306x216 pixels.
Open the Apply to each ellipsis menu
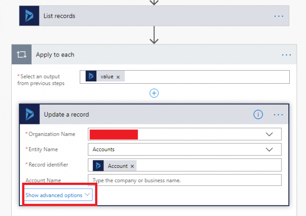(286, 55)
